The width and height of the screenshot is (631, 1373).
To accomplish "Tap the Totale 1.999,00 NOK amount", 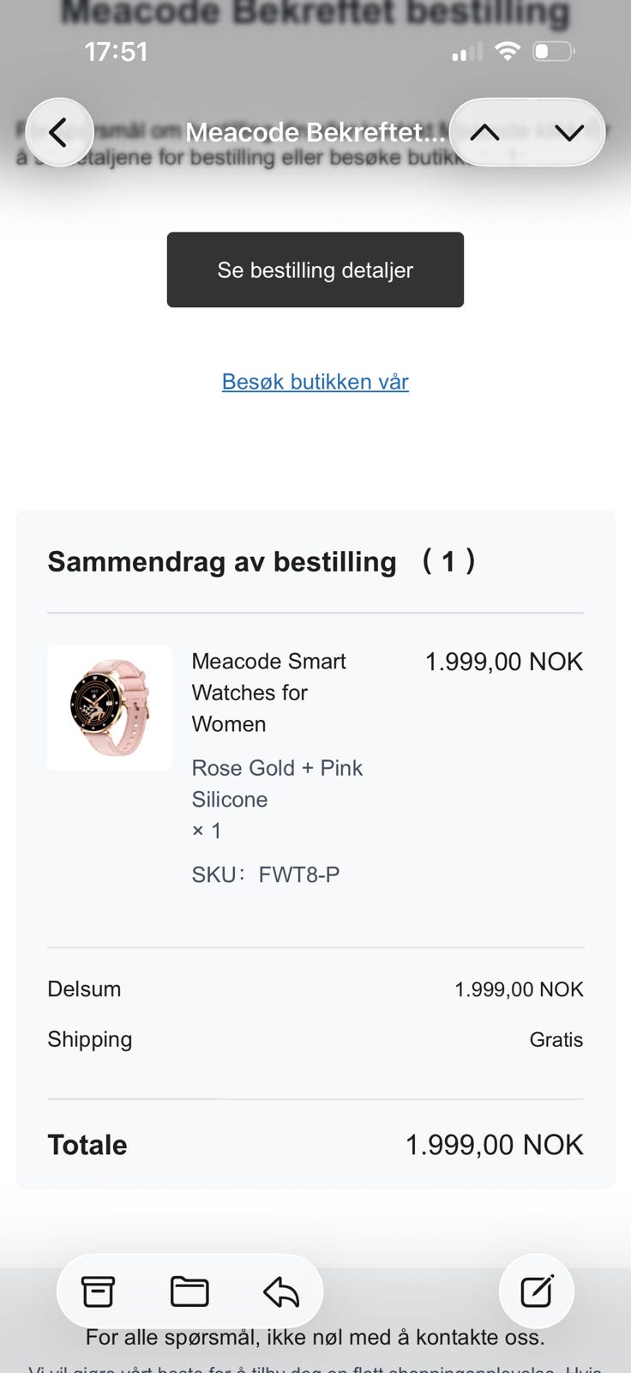I will pyautogui.click(x=494, y=1145).
